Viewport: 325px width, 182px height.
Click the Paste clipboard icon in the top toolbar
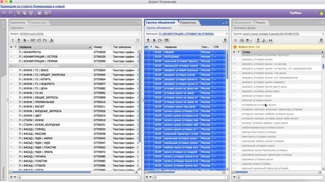click(x=31, y=14)
